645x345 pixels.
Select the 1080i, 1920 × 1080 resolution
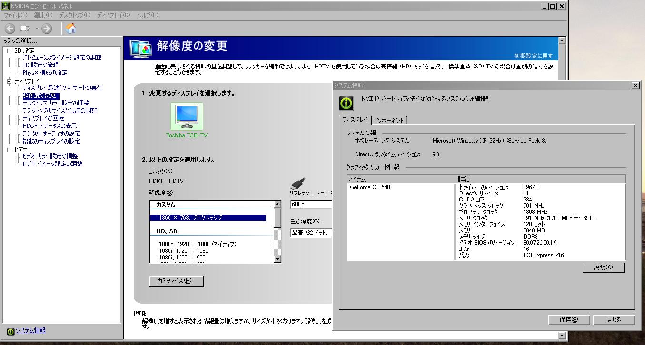pyautogui.click(x=184, y=251)
